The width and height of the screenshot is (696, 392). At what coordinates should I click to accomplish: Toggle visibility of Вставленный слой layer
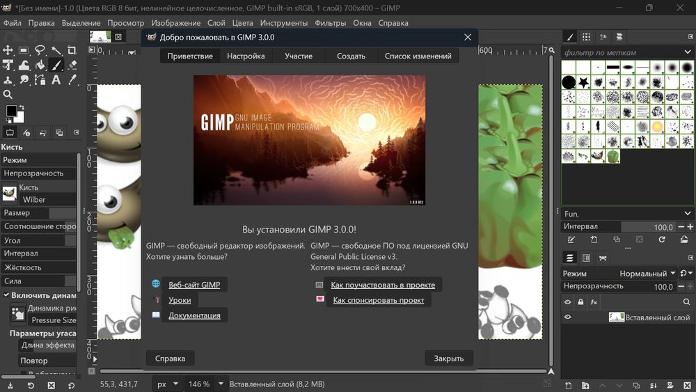(567, 317)
